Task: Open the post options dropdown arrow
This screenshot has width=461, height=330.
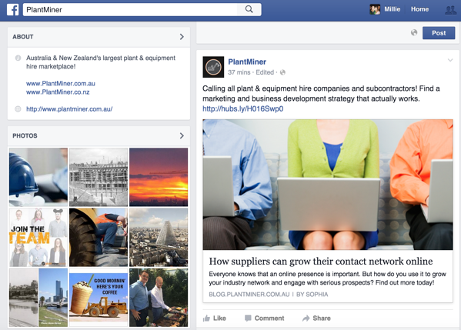Action: [x=450, y=60]
